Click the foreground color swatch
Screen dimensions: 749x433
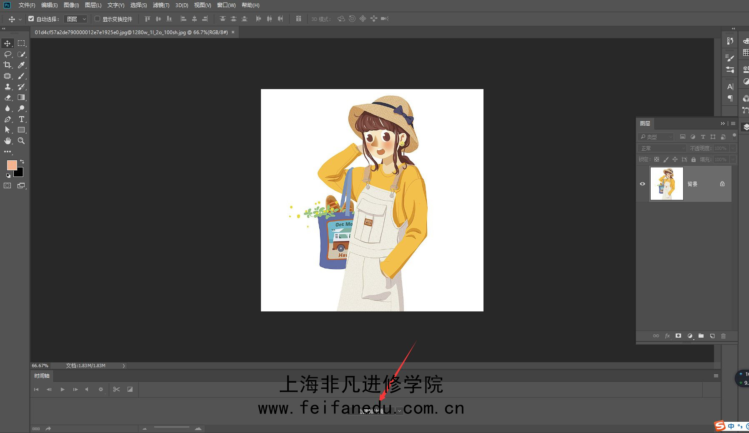[12, 165]
